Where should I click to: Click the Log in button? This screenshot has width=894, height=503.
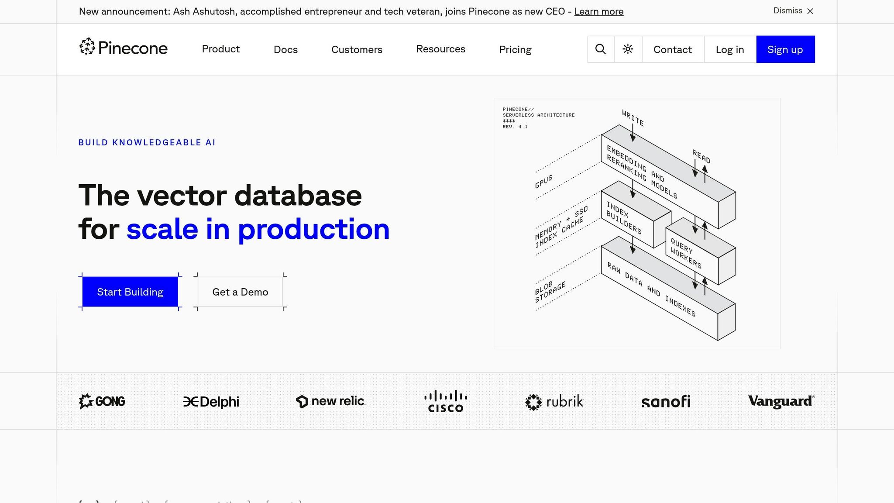(x=730, y=49)
